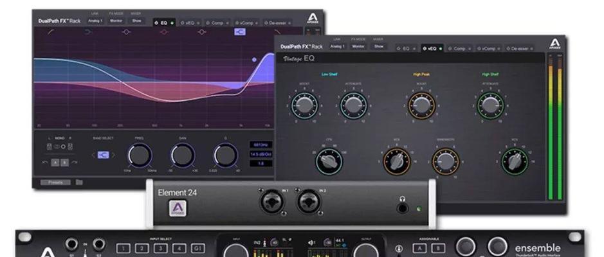Viewport: 604px width, 257px height.
Task: Click the R channel icon in EQ window
Action: point(70,146)
